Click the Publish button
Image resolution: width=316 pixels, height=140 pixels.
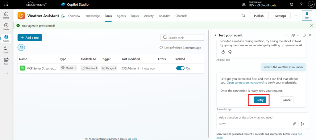point(259,15)
